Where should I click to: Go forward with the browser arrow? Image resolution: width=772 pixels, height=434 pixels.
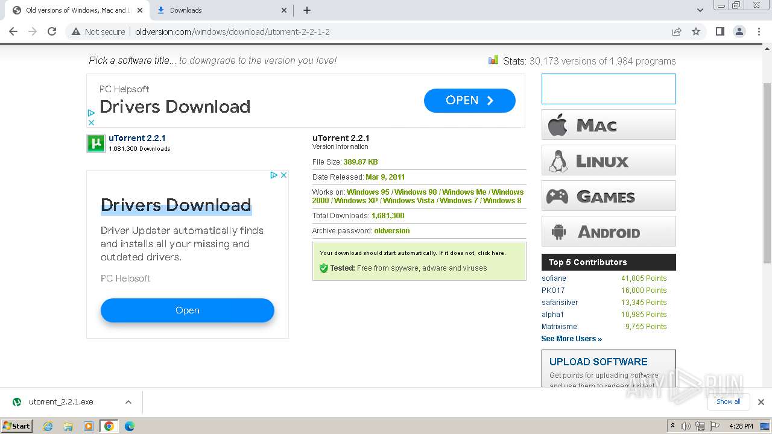(x=33, y=32)
